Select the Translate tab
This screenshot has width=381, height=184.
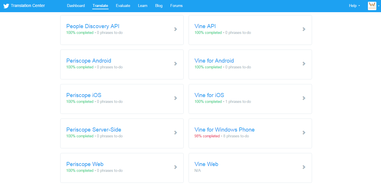100,6
